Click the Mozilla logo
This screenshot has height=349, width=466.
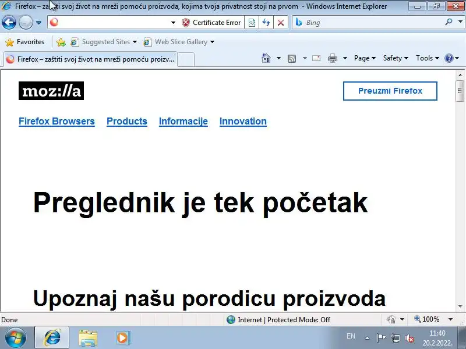pos(51,91)
